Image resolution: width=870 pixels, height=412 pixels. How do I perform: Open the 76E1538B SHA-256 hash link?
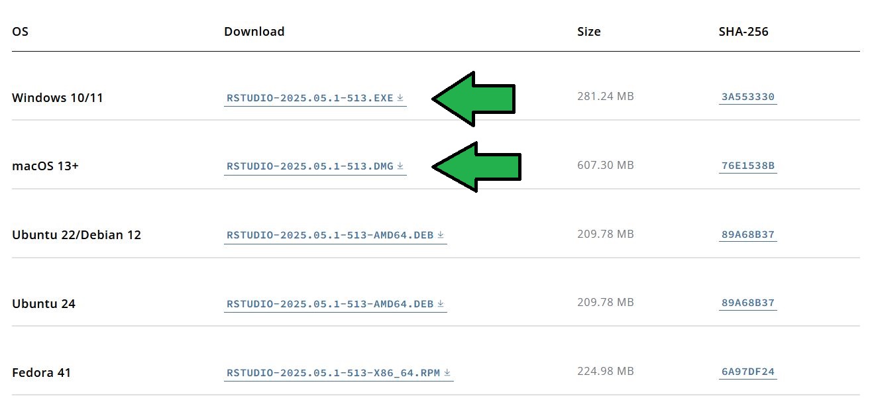point(747,166)
